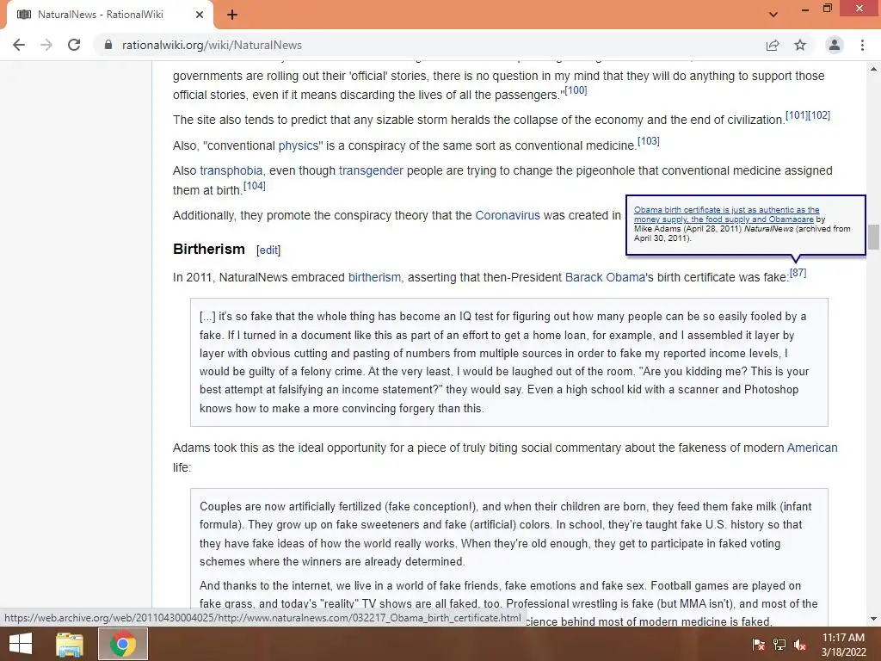
Task: Share this page icon in address bar
Action: (773, 45)
